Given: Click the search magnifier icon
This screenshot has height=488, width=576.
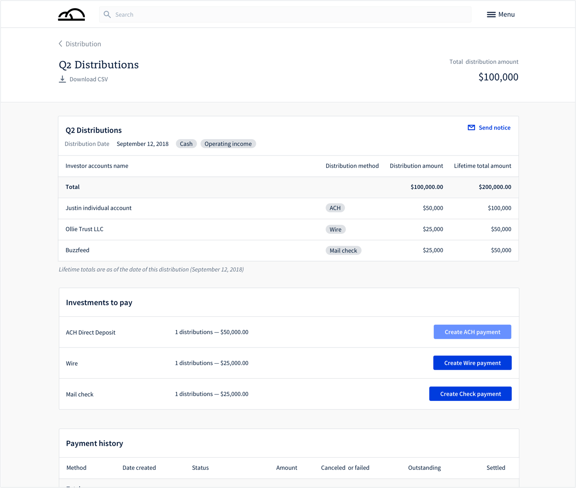Looking at the screenshot, I should click(x=107, y=15).
